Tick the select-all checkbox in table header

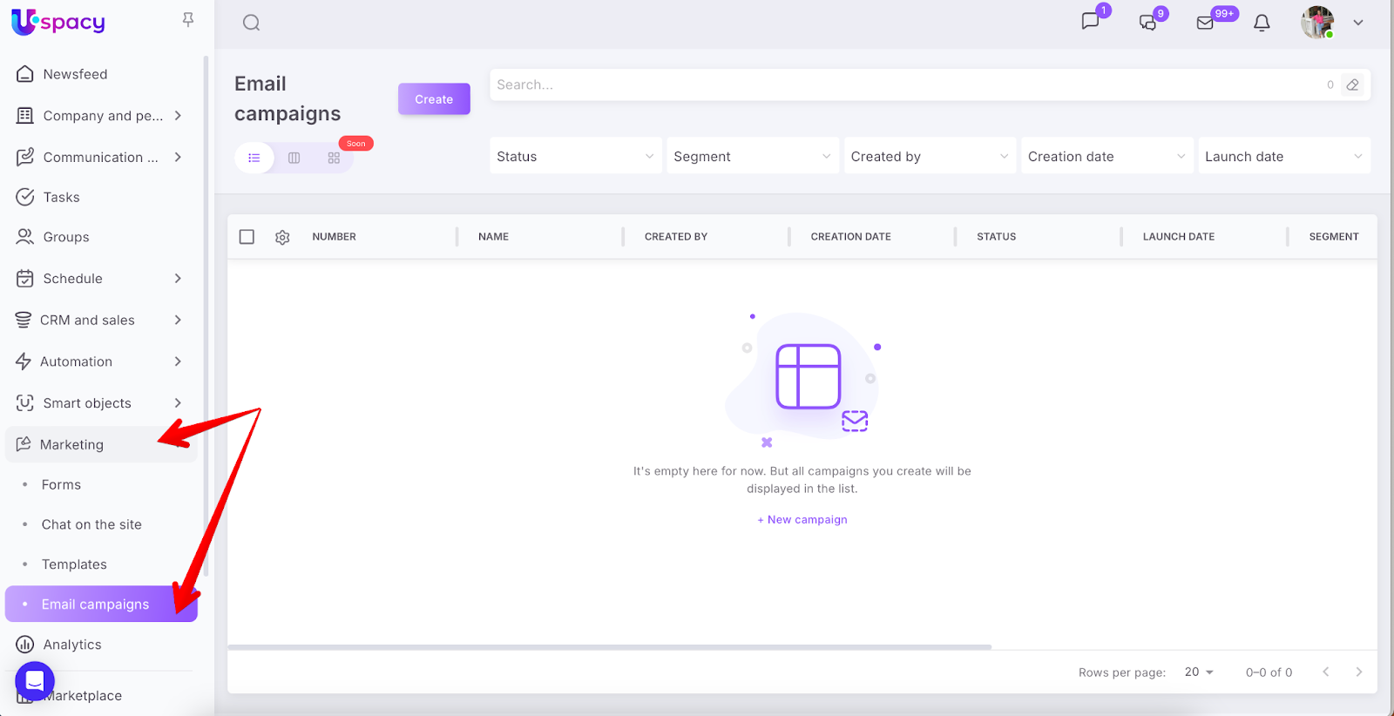[x=247, y=237]
